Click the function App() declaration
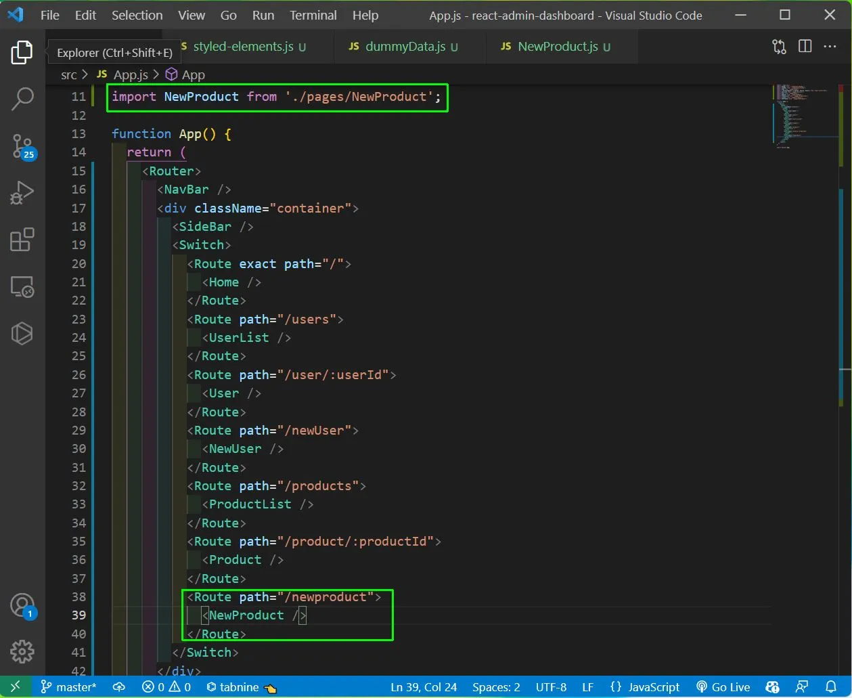Image resolution: width=852 pixels, height=698 pixels. tap(172, 134)
